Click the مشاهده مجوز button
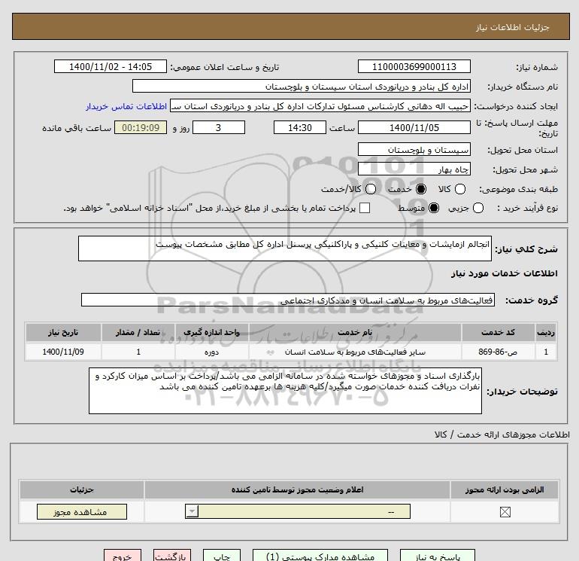Screen dimensions: 579x561 coord(82,512)
